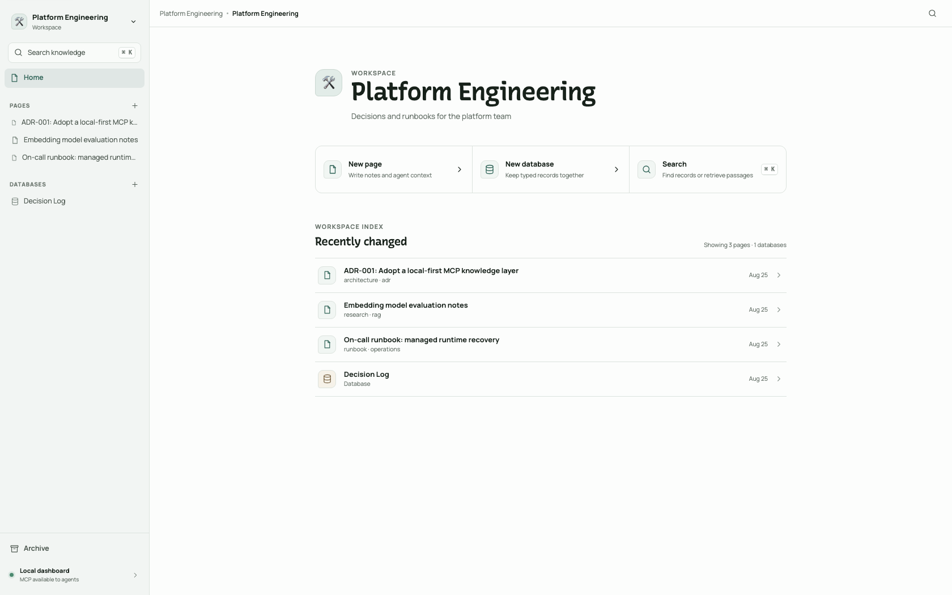Image resolution: width=952 pixels, height=595 pixels.
Task: Open the Embedding model evaluation row chevron
Action: 779,310
